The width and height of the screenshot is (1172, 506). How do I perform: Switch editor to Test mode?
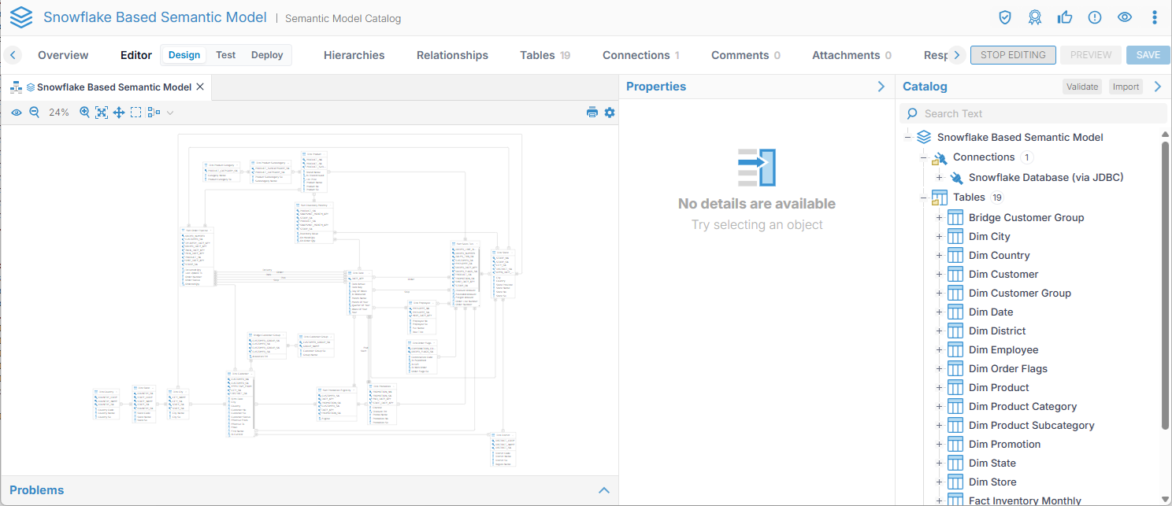[x=226, y=55]
